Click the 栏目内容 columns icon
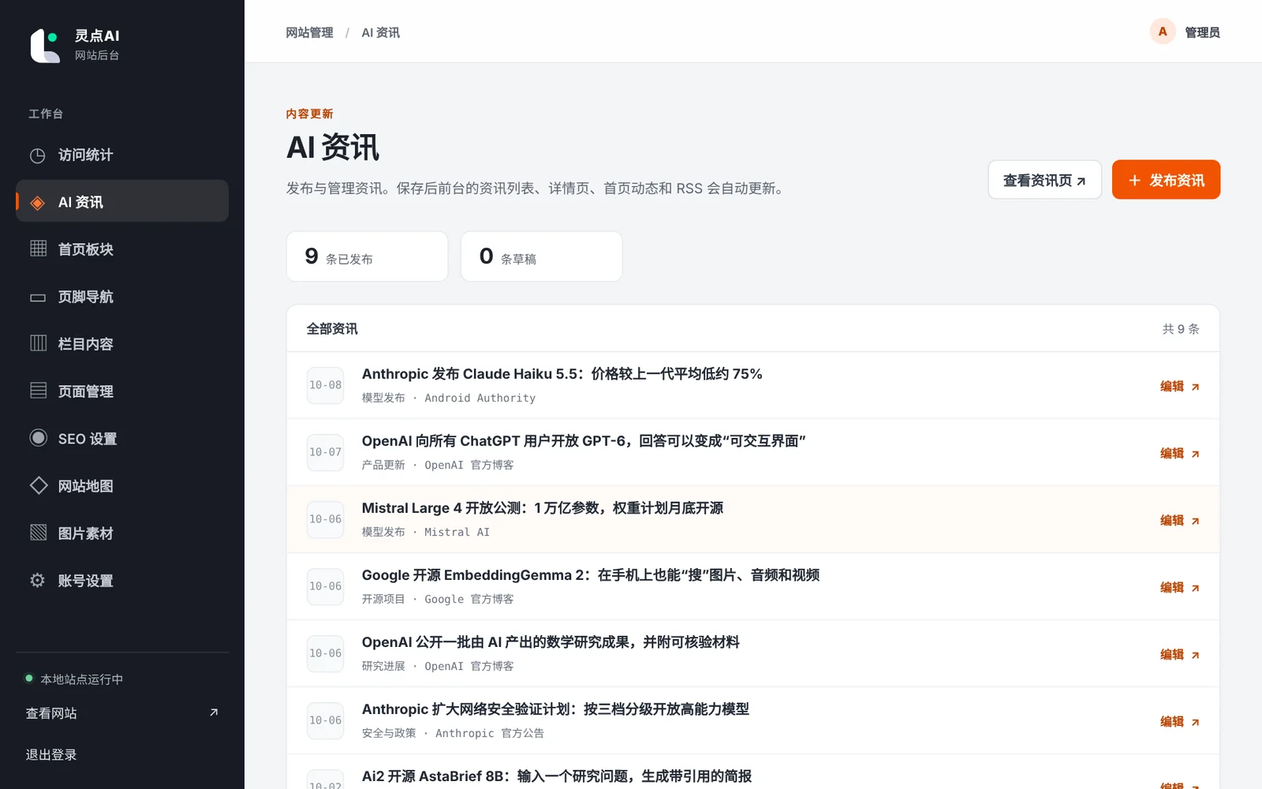Image resolution: width=1262 pixels, height=789 pixels. (38, 343)
